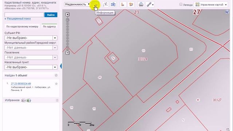The height and width of the screenshot is (131, 233).
Task: Click the overview map icon in the map's top-right corner
Action: pos(227,12)
